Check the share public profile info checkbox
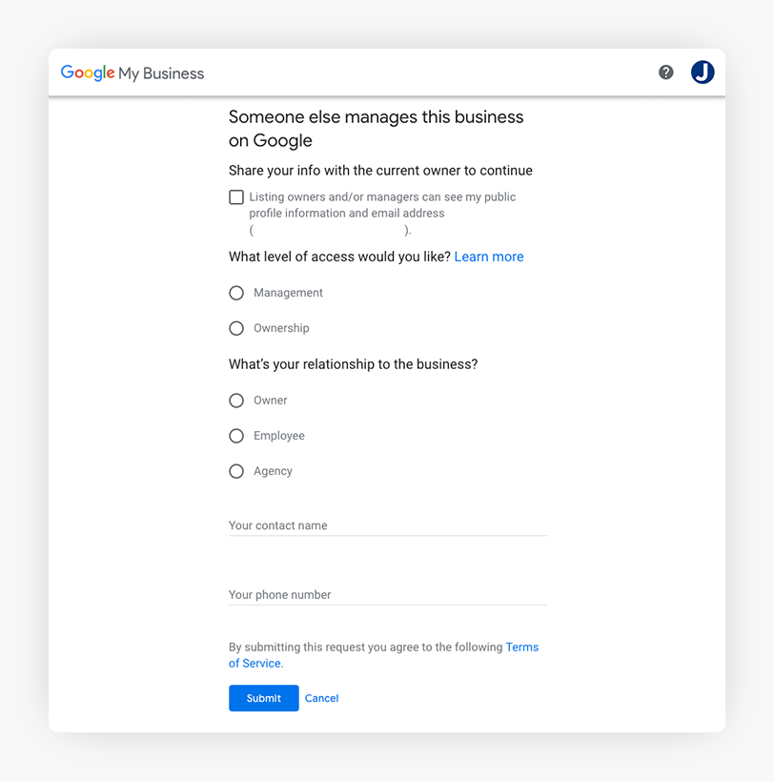Image resolution: width=774 pixels, height=782 pixels. pyautogui.click(x=236, y=197)
